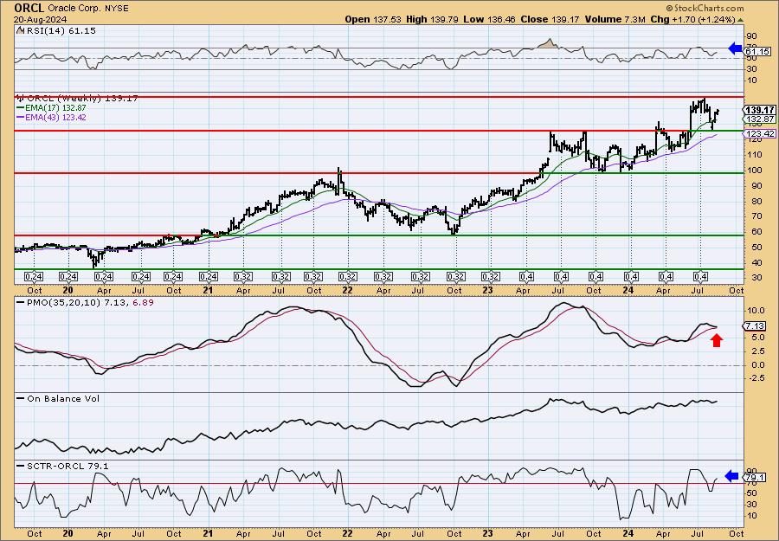The width and height of the screenshot is (779, 541).
Task: Click the 139.17 price tag on axis
Action: coord(760,110)
